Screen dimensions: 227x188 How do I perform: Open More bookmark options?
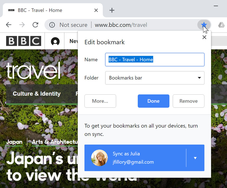100,101
